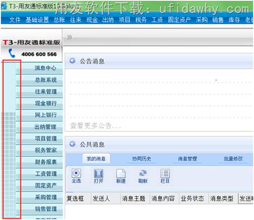
Task: Open the 税务 menu
Action: (x=141, y=20)
